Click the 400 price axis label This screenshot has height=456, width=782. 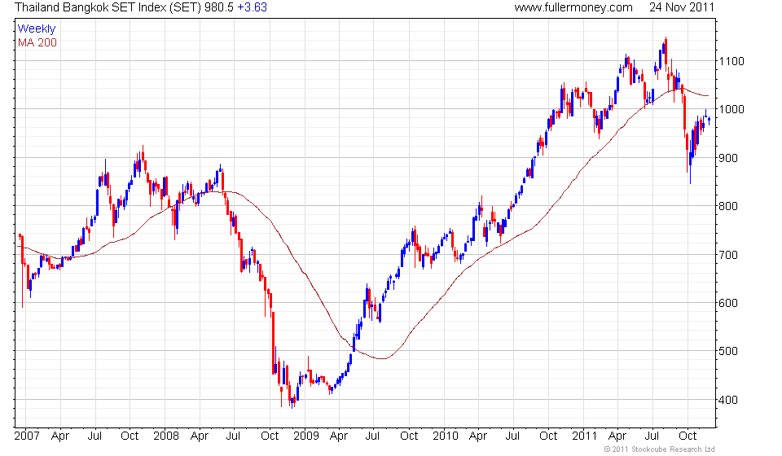[727, 400]
